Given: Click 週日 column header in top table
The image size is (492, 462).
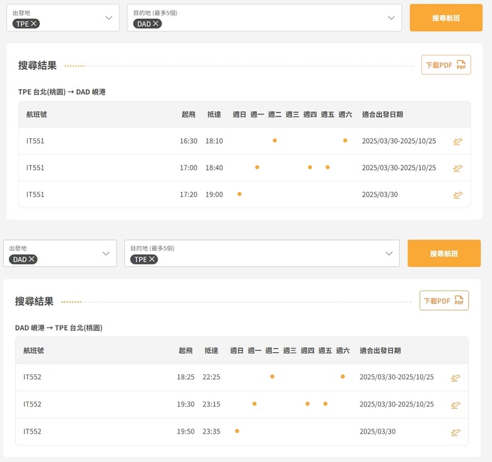Looking at the screenshot, I should [240, 114].
